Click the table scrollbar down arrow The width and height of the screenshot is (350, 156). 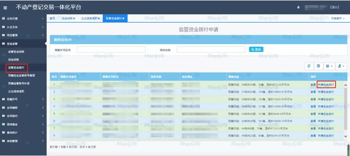click(345, 137)
